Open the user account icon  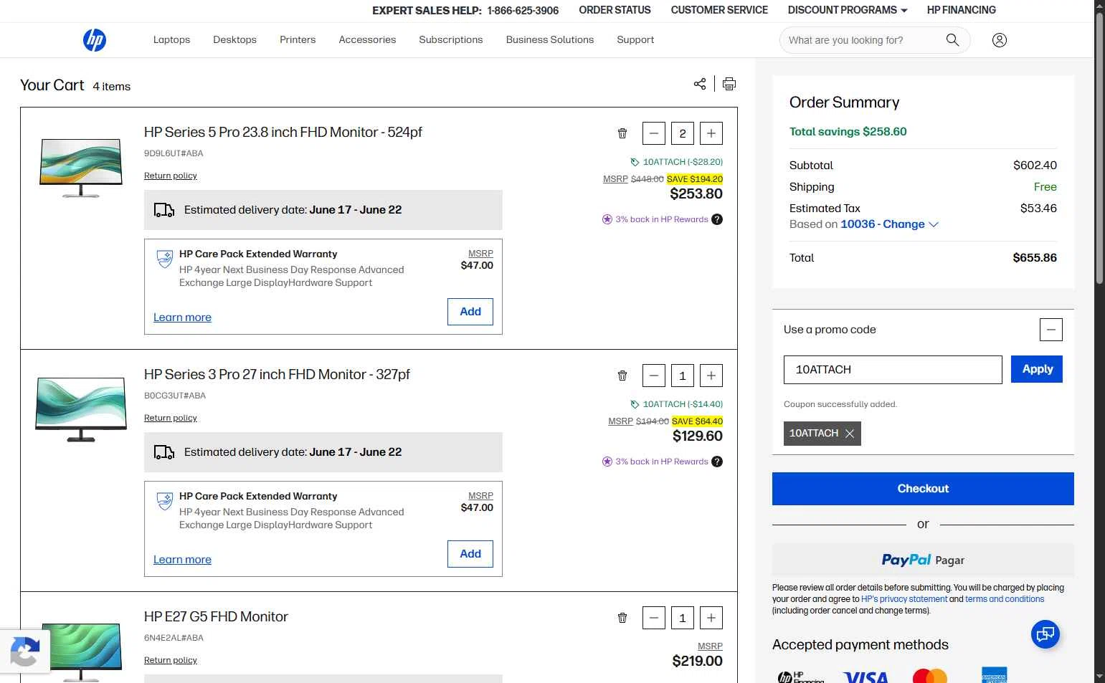pyautogui.click(x=1000, y=40)
